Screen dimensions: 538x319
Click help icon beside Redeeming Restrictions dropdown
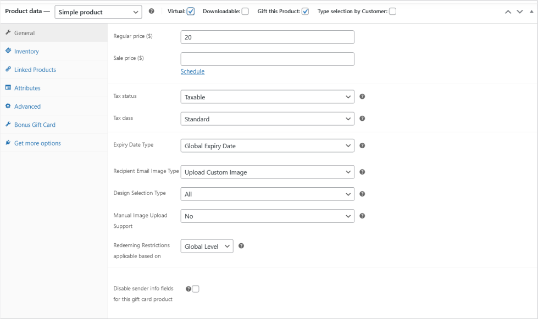(x=241, y=246)
